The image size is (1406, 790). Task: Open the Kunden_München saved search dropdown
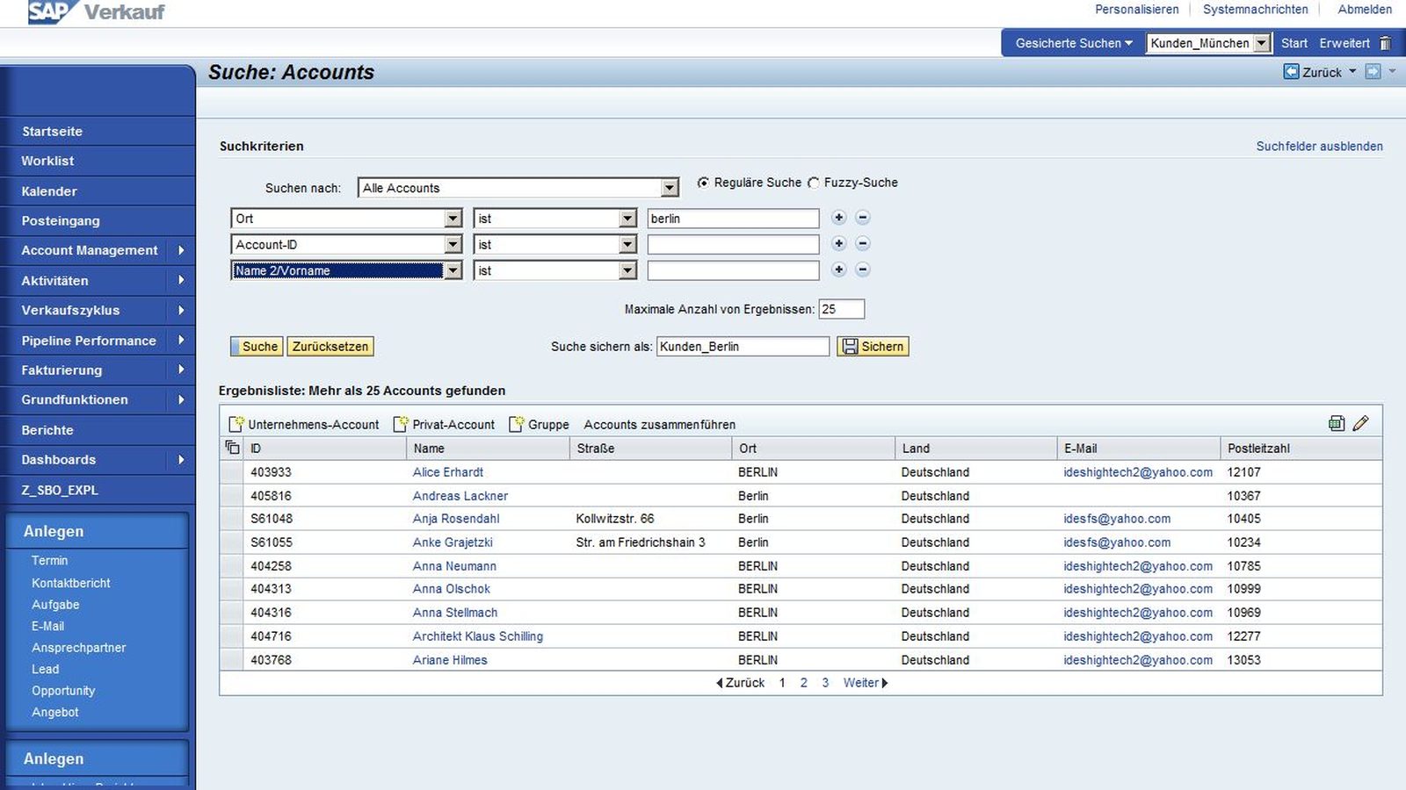point(1262,43)
